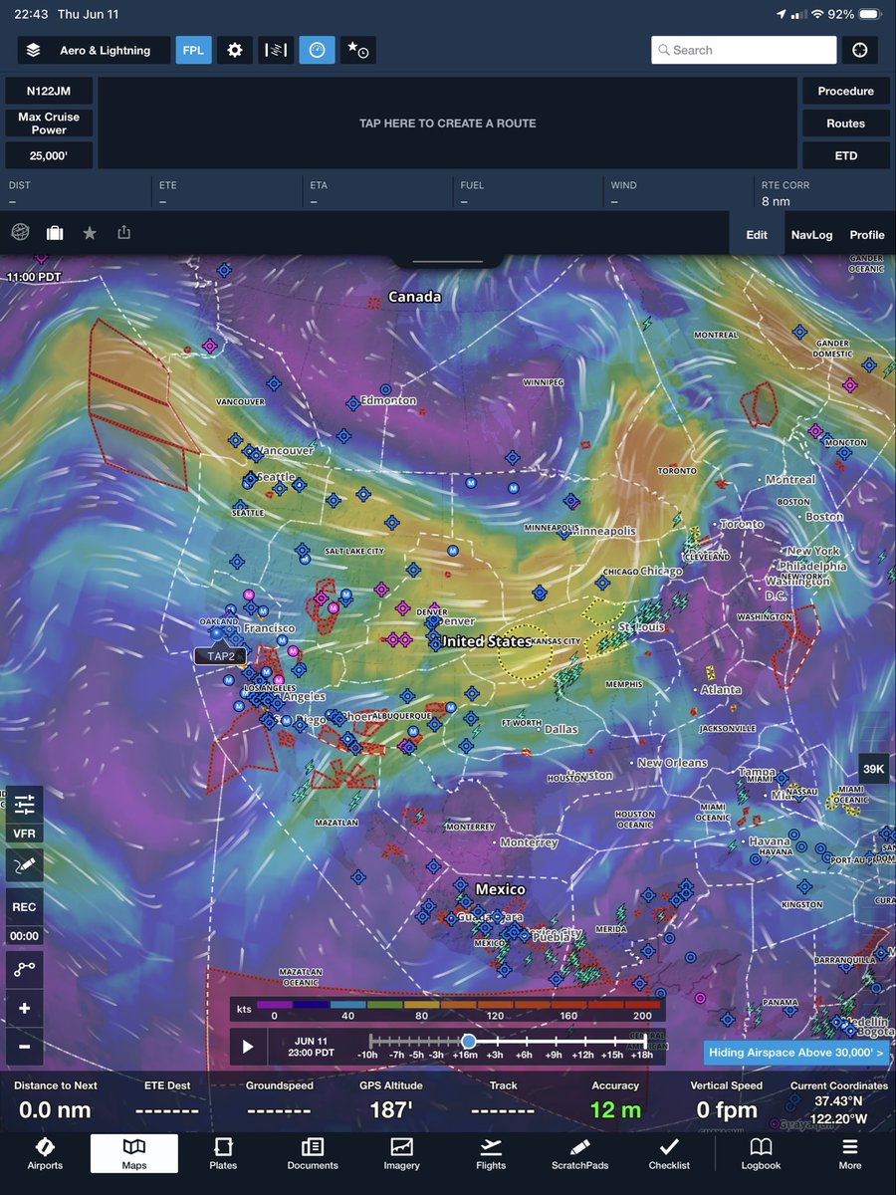Tap here to create a route
The image size is (896, 1195).
click(448, 123)
